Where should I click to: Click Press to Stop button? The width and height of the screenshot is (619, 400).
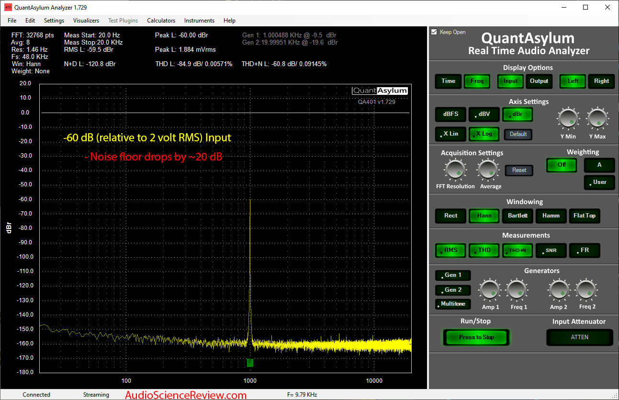point(476,337)
